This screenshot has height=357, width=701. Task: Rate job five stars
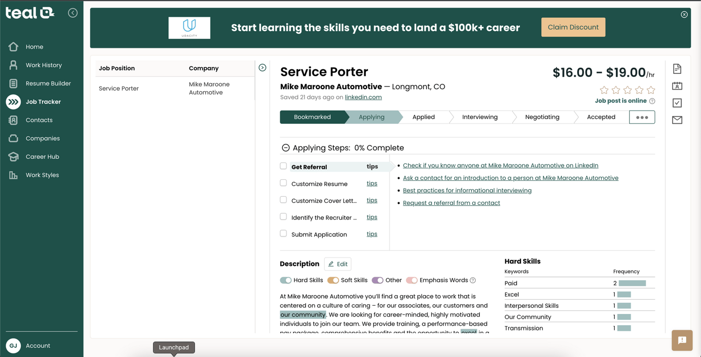651,90
